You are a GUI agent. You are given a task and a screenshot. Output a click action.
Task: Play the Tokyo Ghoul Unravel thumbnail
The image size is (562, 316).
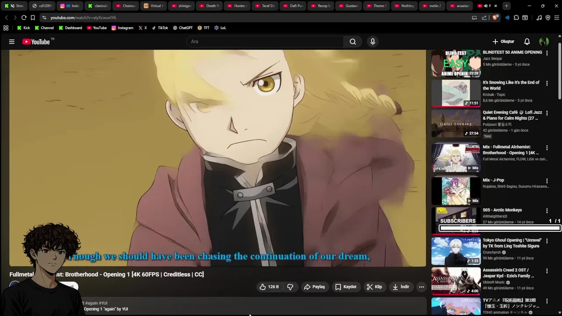point(456,251)
